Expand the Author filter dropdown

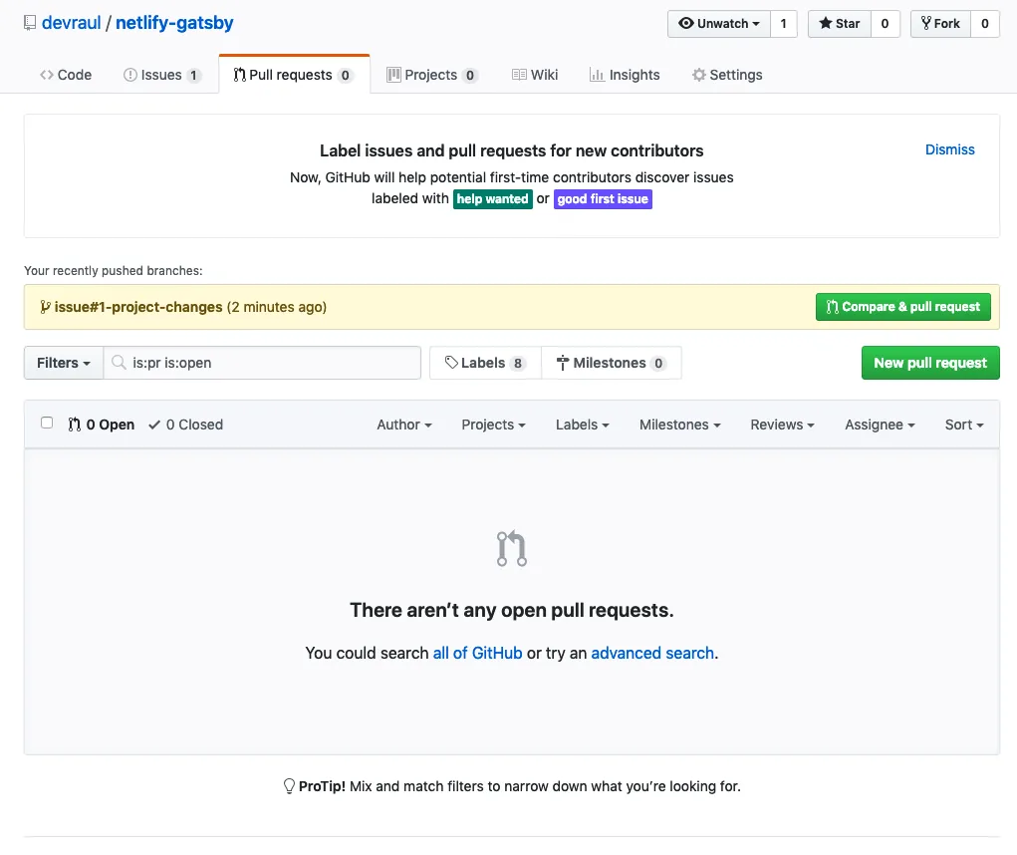tap(404, 425)
